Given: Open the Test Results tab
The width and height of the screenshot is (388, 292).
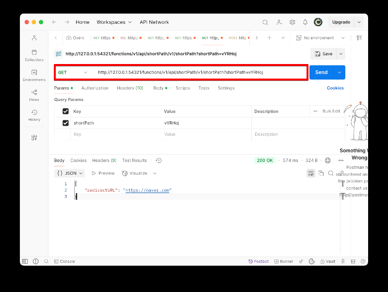Looking at the screenshot, I should pos(134,161).
